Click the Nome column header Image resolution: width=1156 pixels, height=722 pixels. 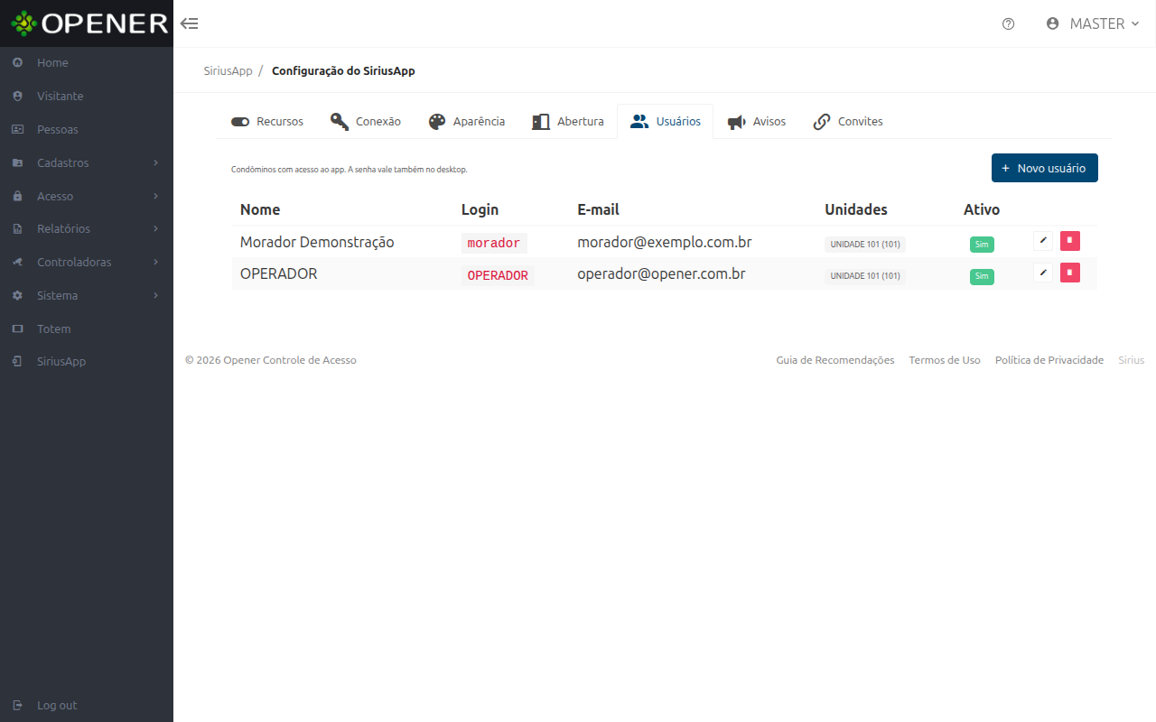(x=260, y=209)
